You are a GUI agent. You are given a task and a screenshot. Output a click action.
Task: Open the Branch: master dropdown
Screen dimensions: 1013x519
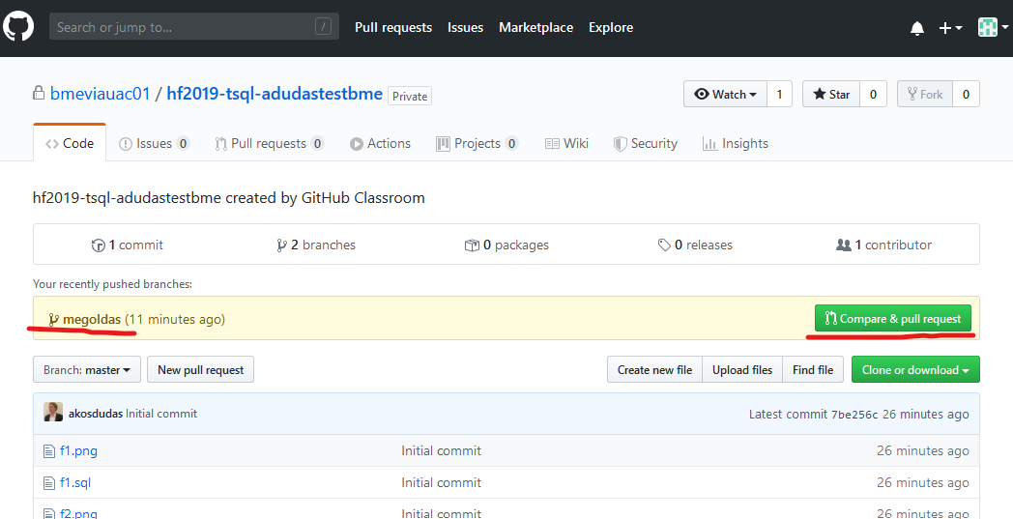coord(87,370)
